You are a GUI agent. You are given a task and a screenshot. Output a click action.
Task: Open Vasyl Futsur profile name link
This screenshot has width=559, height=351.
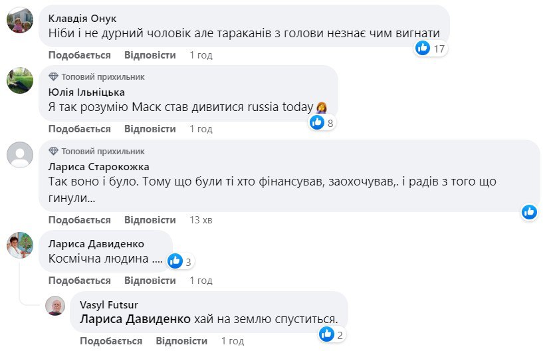pos(106,304)
